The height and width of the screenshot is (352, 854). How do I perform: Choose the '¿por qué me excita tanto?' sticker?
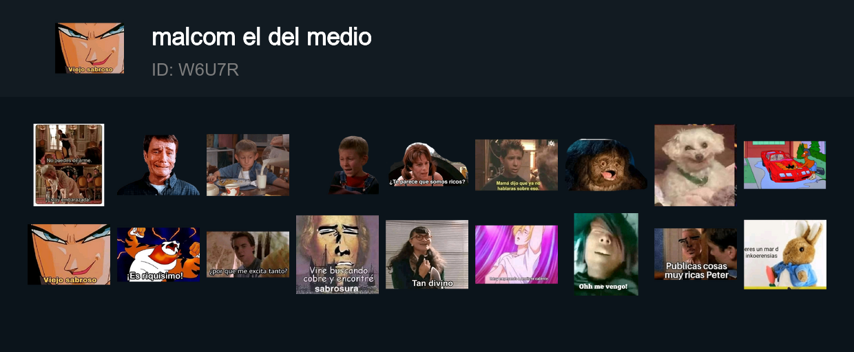[x=248, y=254]
